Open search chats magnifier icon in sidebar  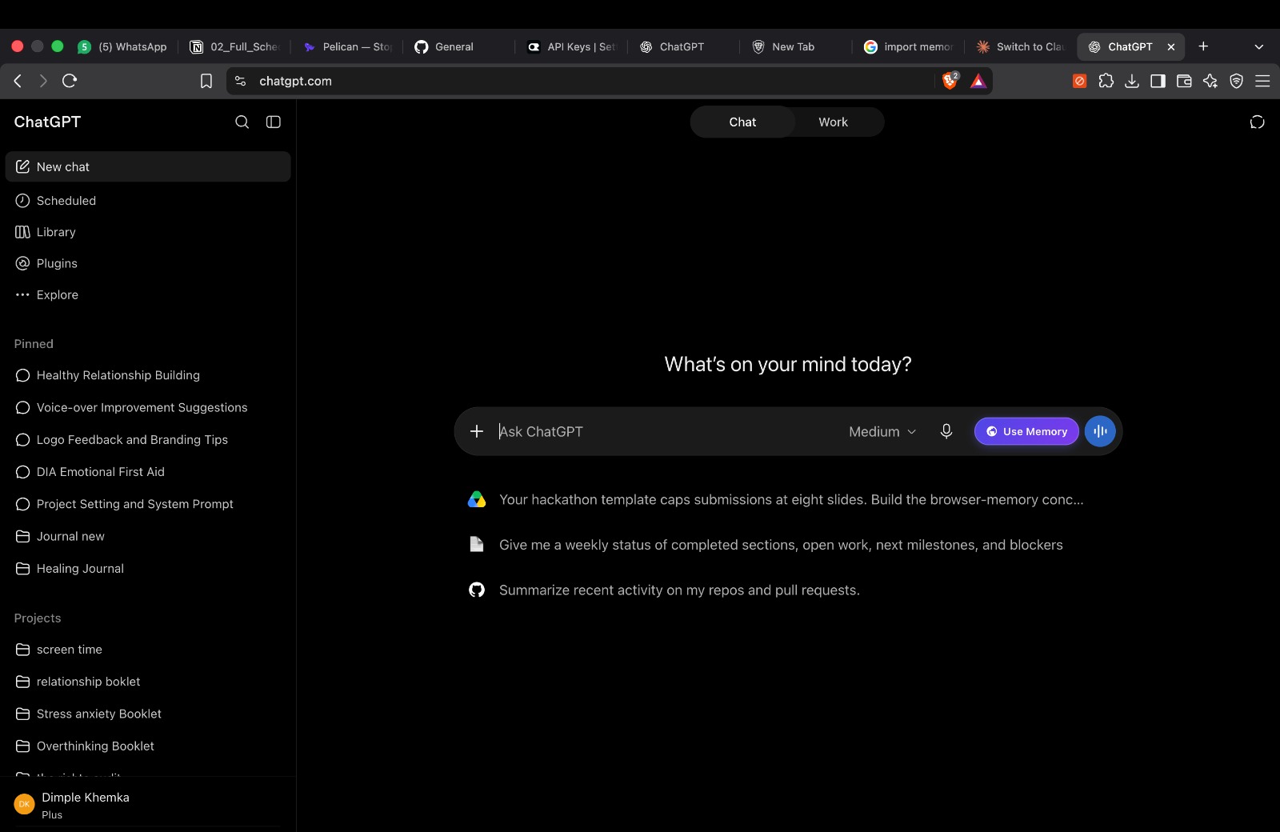click(x=242, y=122)
